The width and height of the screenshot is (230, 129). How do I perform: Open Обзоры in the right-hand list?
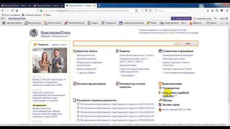tap(167, 100)
